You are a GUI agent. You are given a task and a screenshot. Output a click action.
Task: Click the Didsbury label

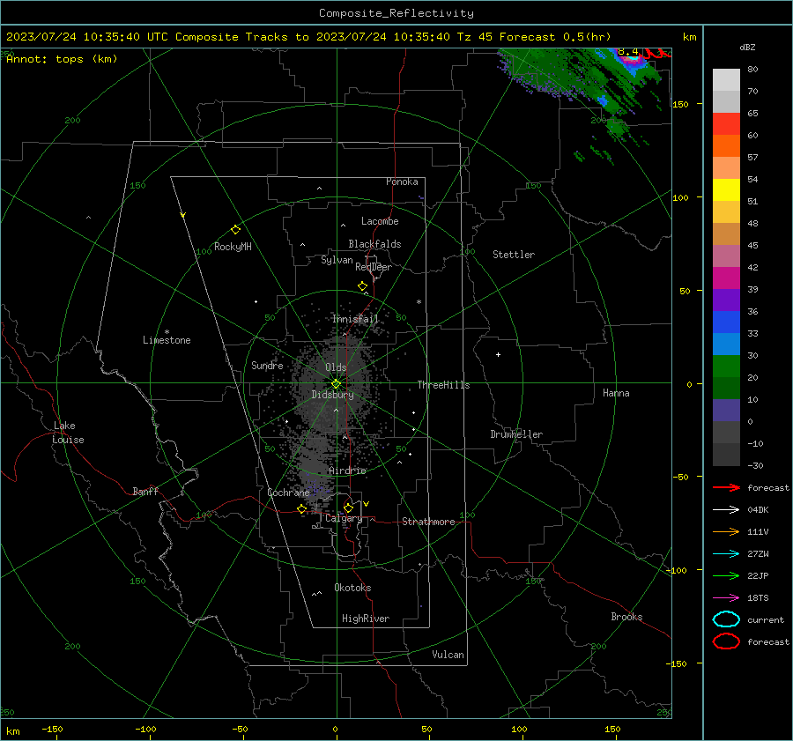(x=332, y=395)
